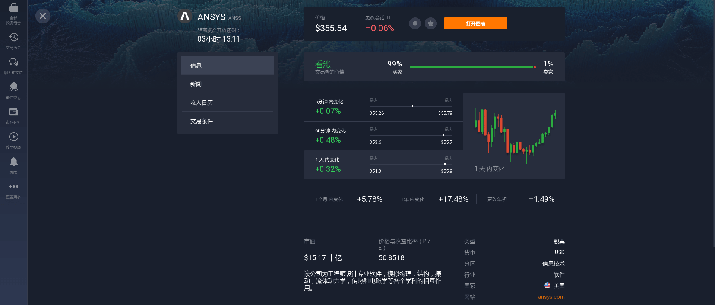715x305 pixels.
Task: Click the year-to-date change −1.49%
Action: 542,199
